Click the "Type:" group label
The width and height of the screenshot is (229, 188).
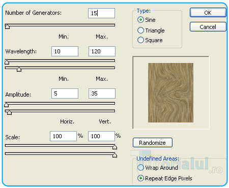(144, 11)
